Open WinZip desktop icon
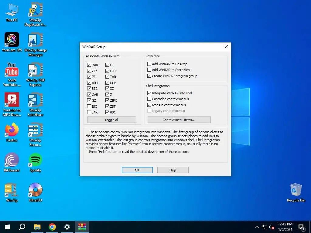This screenshot has height=233, width=311. pyautogui.click(x=12, y=192)
